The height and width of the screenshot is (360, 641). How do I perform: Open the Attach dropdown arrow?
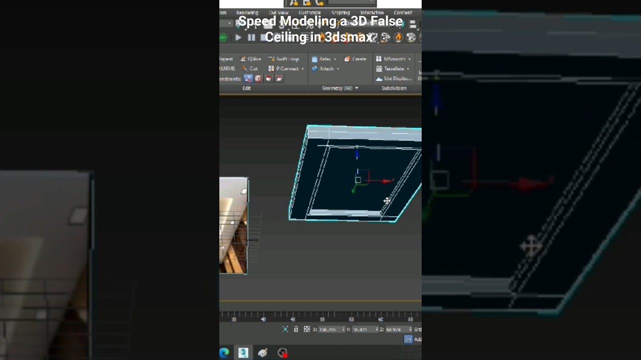click(338, 69)
